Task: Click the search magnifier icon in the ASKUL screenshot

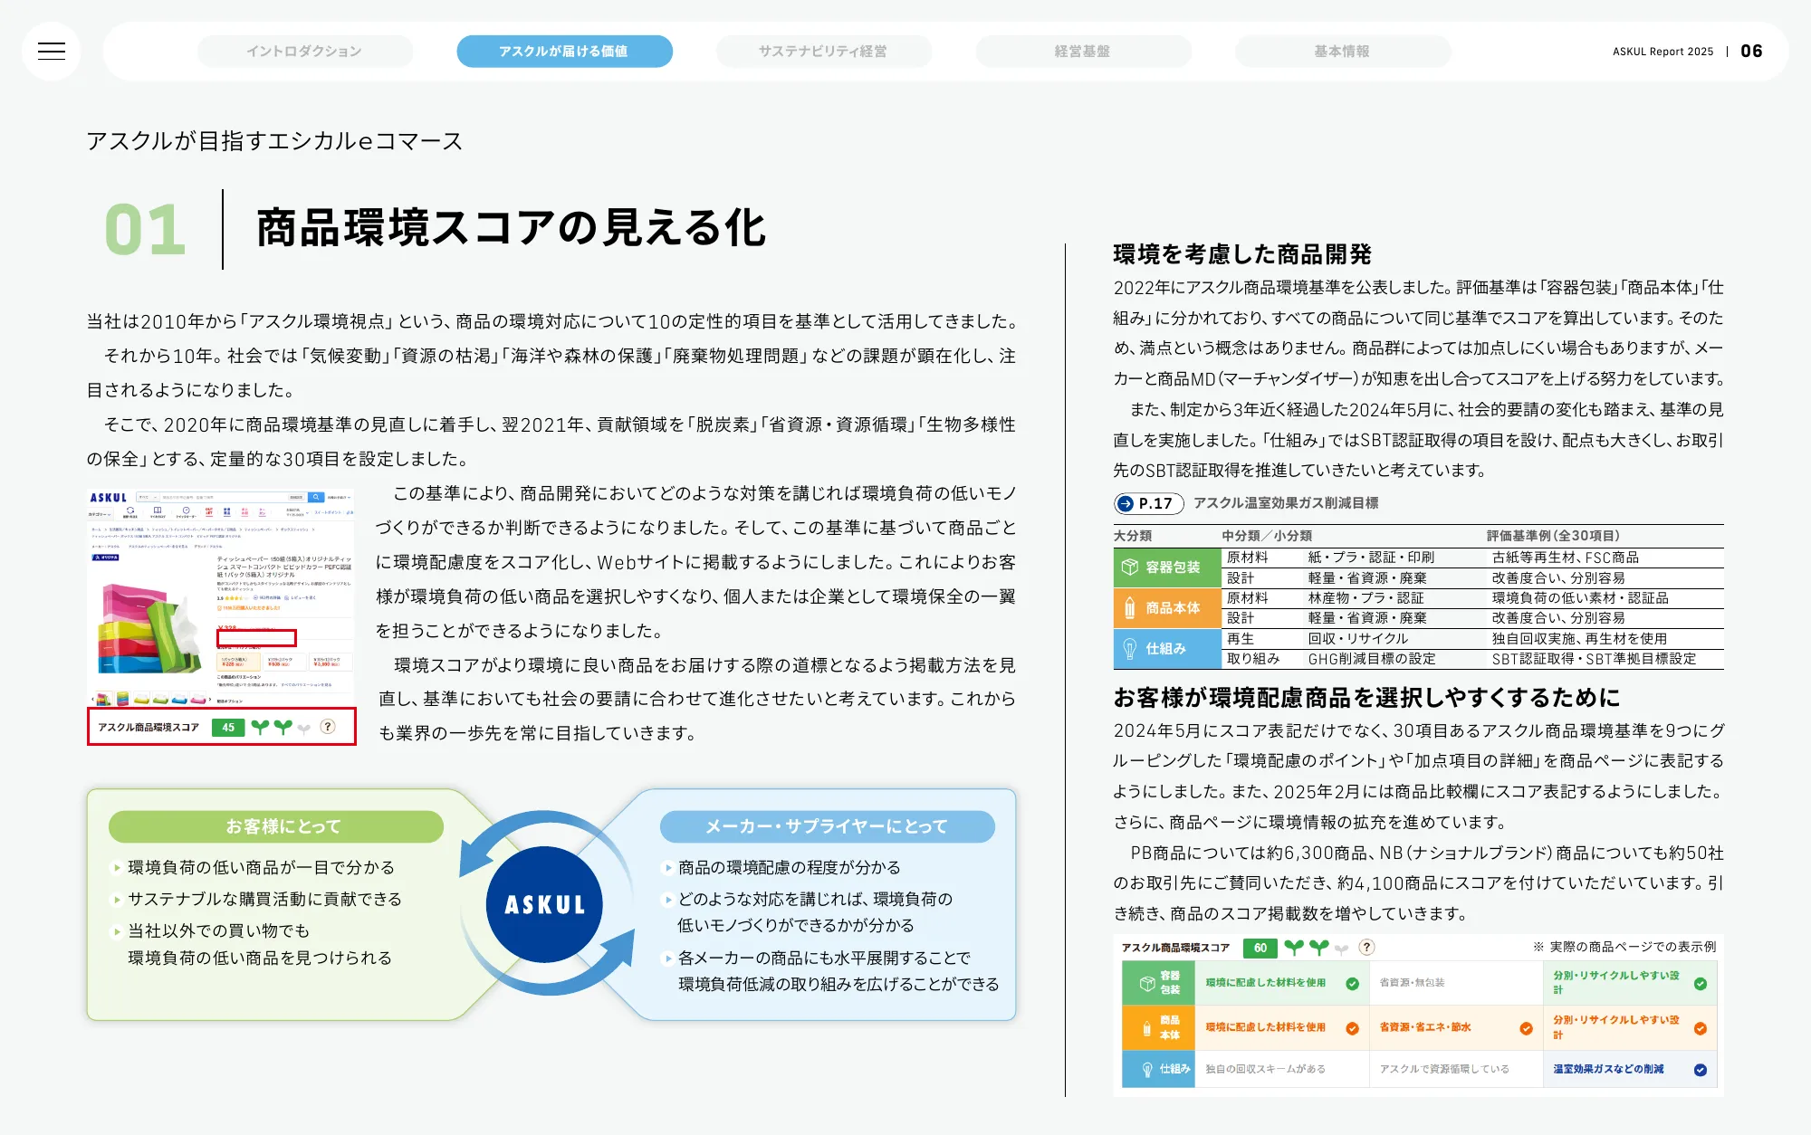Action: [x=316, y=497]
